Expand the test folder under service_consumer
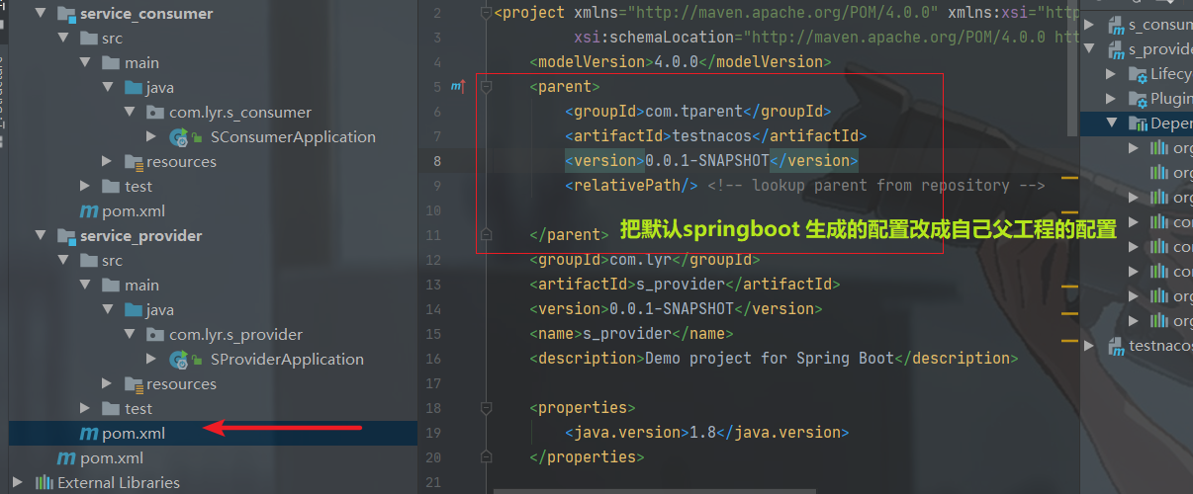The width and height of the screenshot is (1193, 494). [x=86, y=187]
